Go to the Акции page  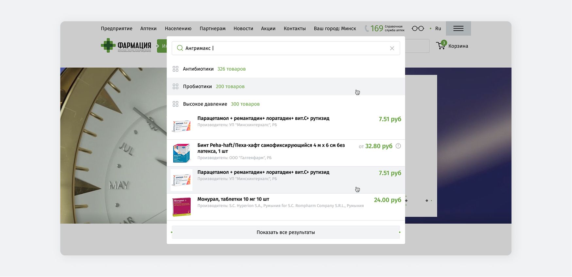(x=268, y=28)
